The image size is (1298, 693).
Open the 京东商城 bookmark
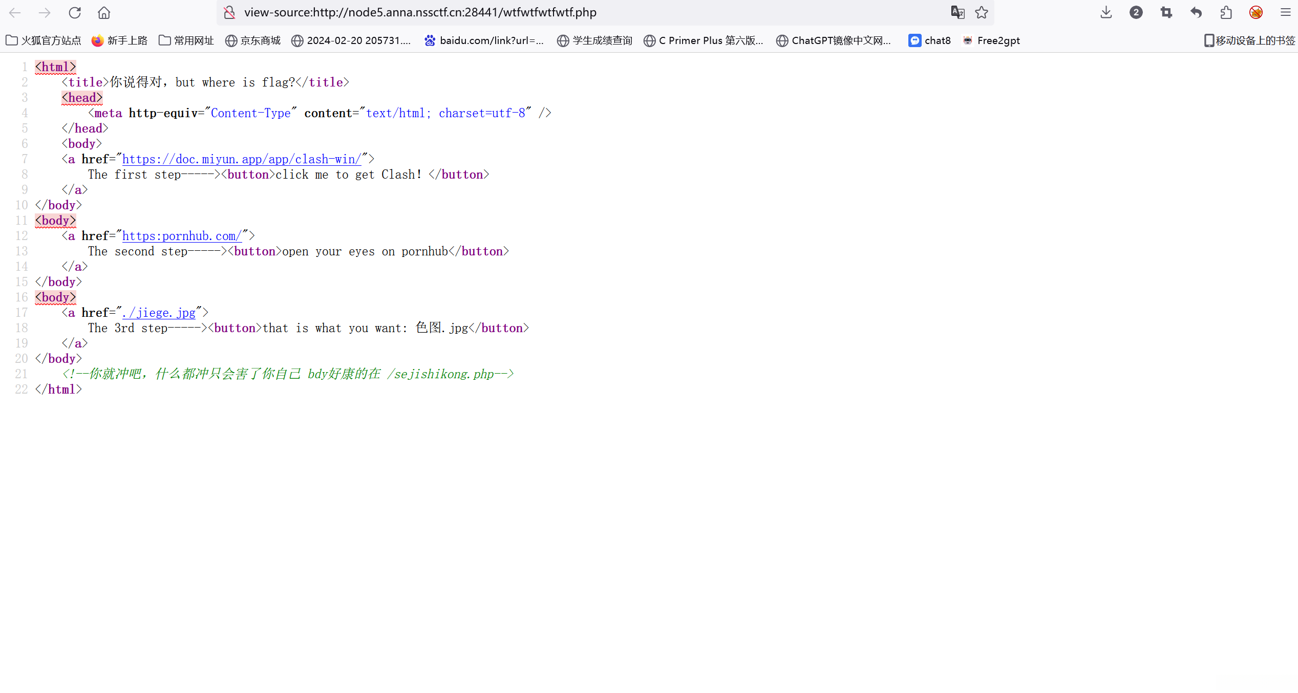253,40
